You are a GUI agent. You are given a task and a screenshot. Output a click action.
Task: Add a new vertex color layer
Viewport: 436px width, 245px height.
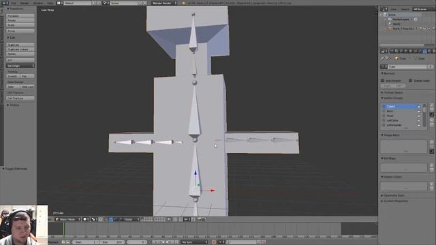tap(432, 184)
